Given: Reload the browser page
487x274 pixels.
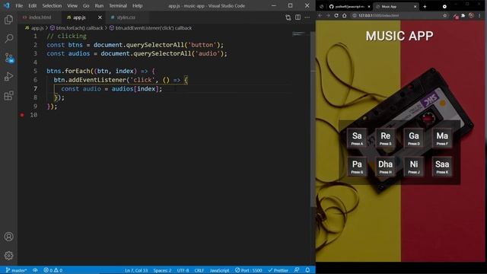Looking at the screenshot, I should pos(336,15).
